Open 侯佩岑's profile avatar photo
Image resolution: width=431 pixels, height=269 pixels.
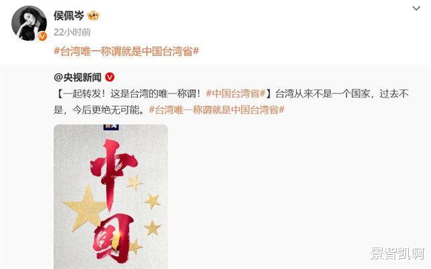[x=29, y=24]
